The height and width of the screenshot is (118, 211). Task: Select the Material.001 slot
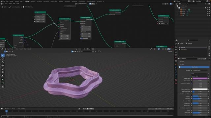[193, 49]
